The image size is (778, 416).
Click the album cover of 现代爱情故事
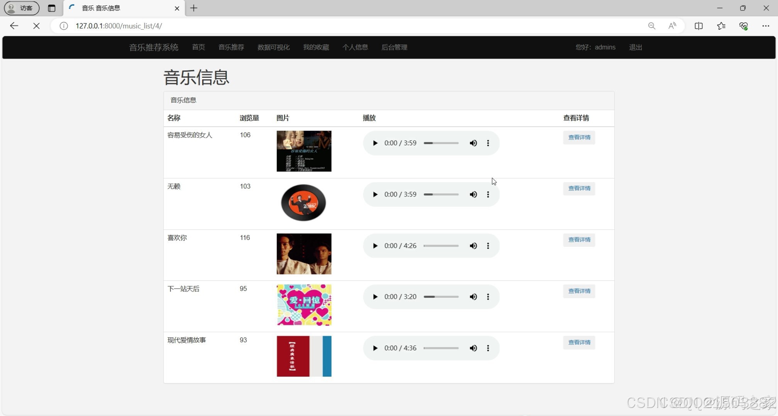[304, 356]
